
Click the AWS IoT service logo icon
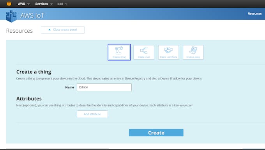coord(11,16)
